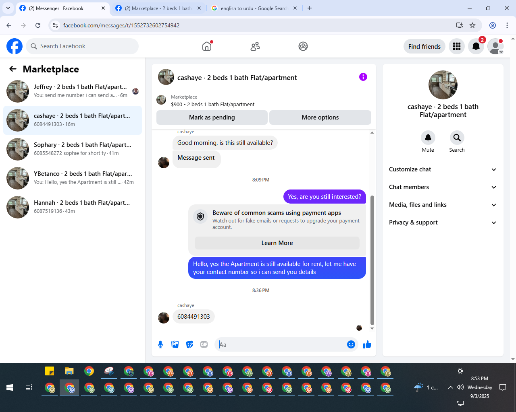Image resolution: width=516 pixels, height=412 pixels.
Task: Click Find friends button
Action: pyautogui.click(x=424, y=46)
